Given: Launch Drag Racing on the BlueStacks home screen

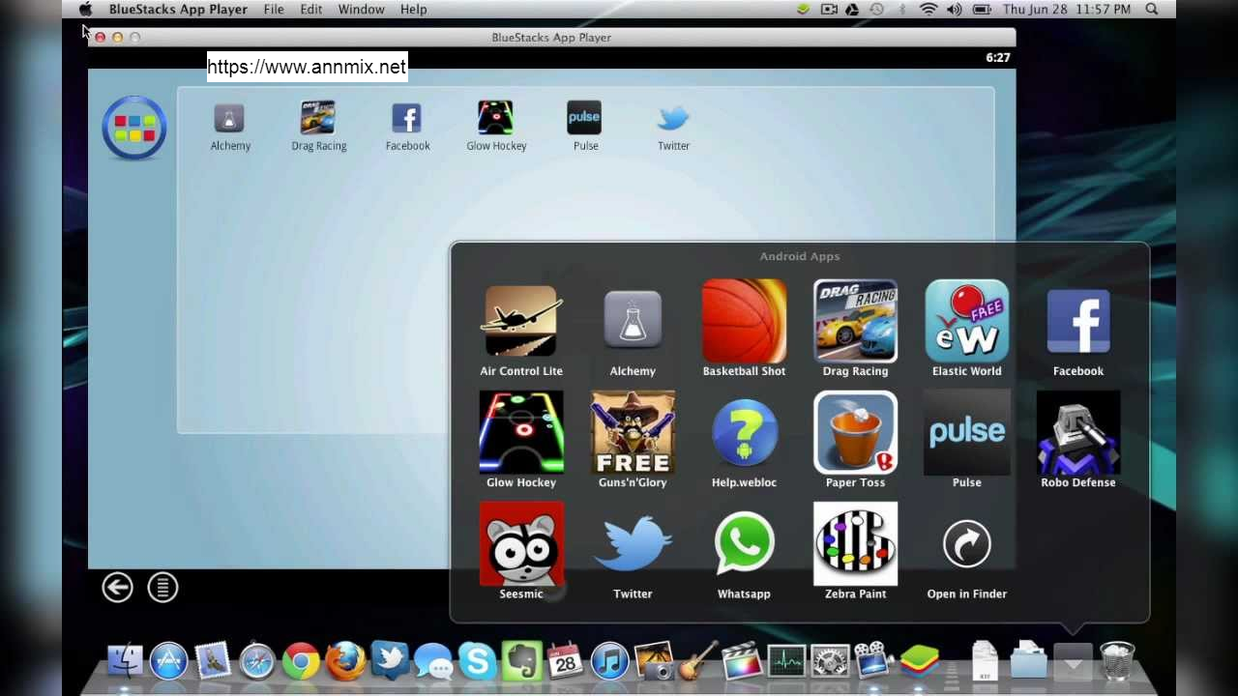Looking at the screenshot, I should click(318, 118).
